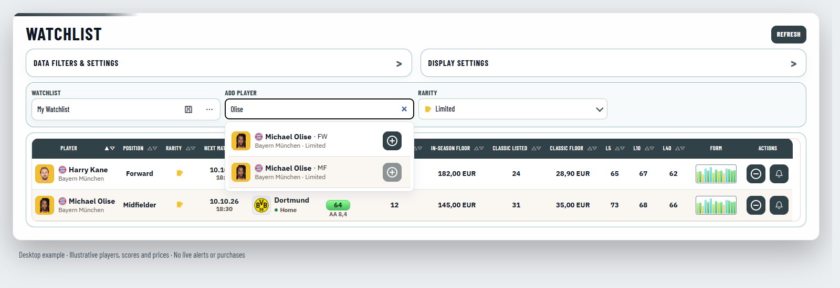
Task: Click the Refresh button
Action: pos(789,35)
